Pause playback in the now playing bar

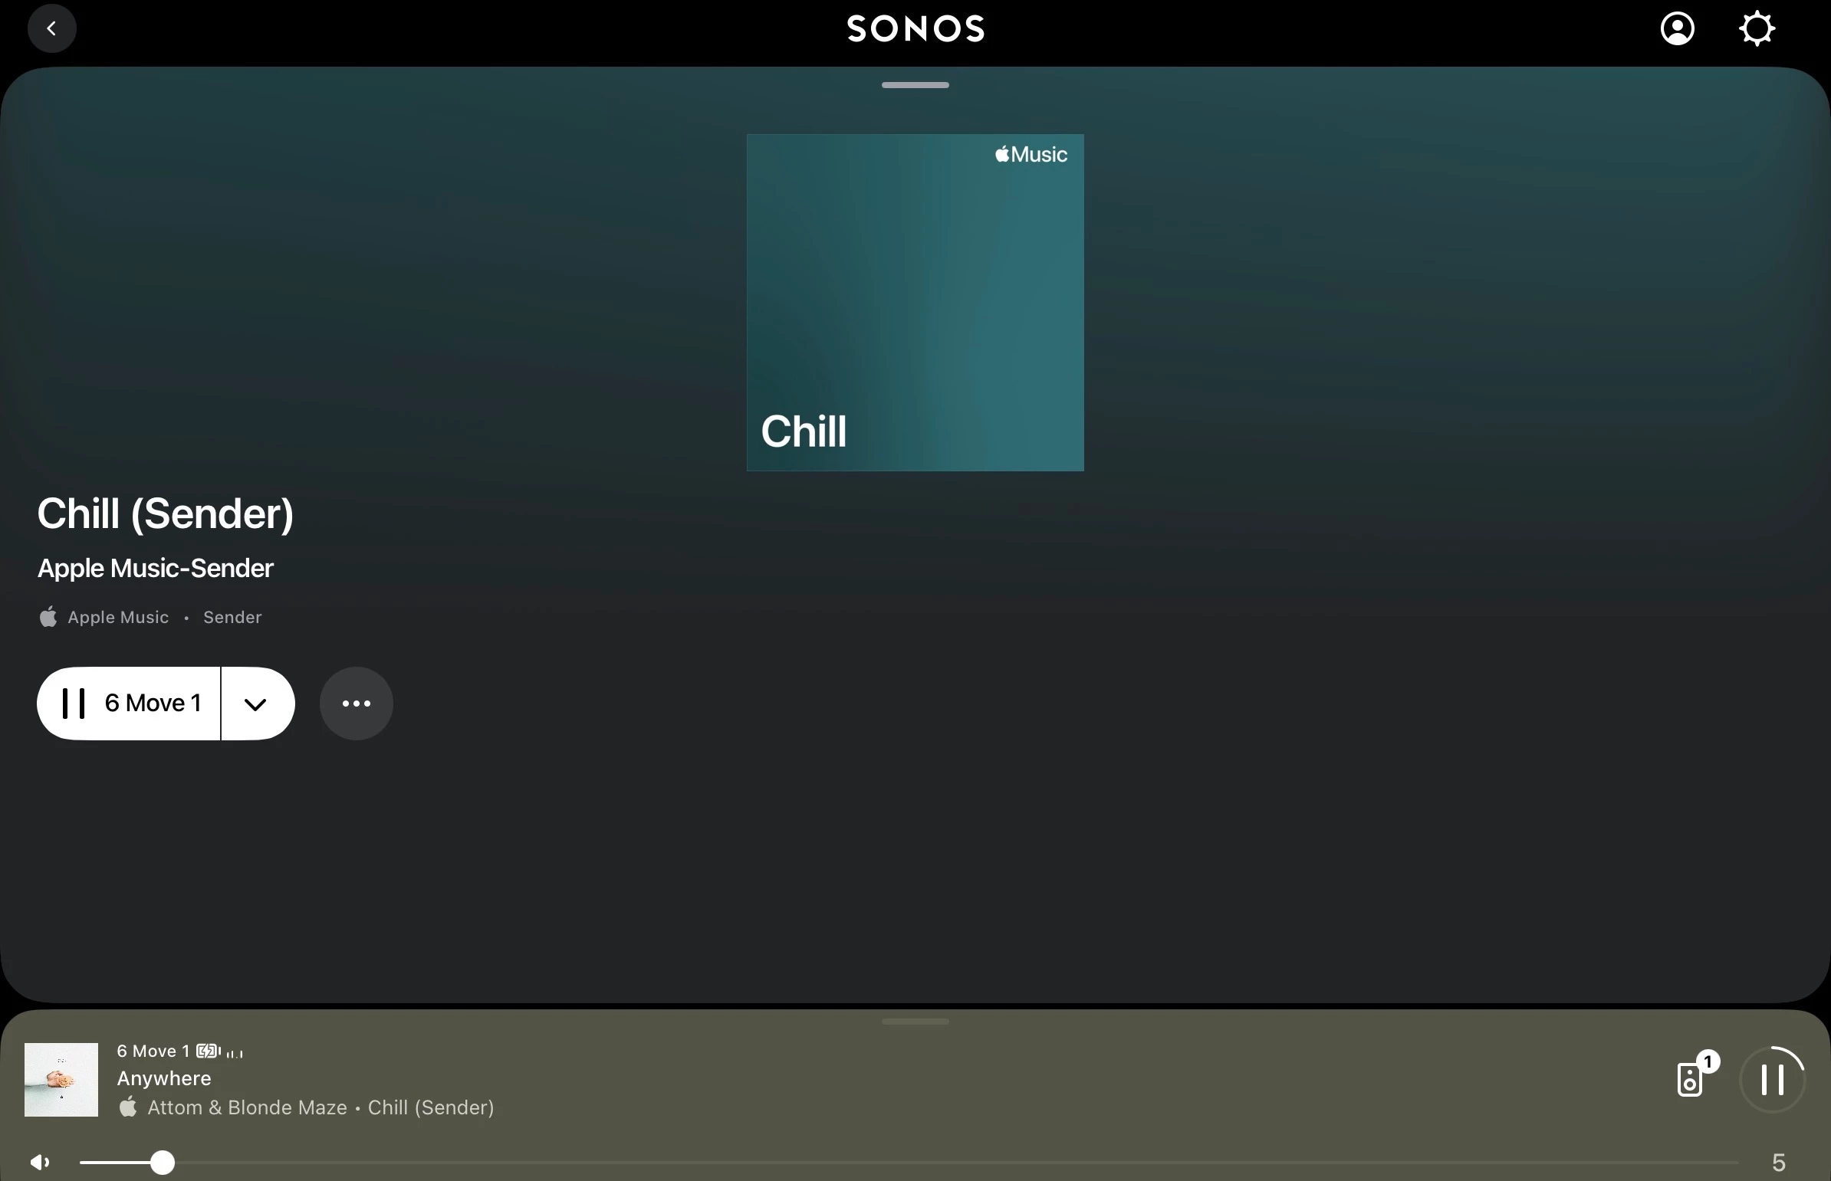point(1772,1079)
